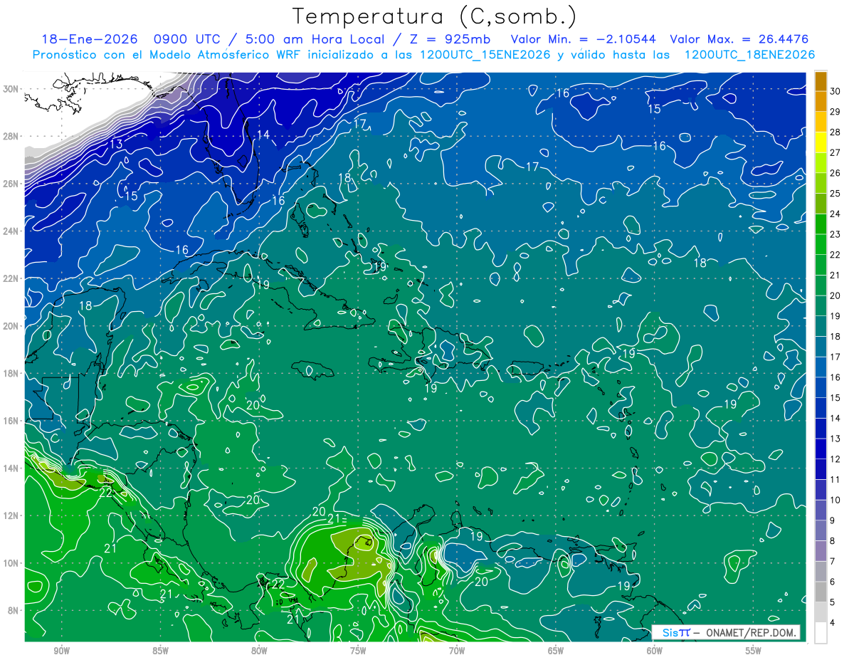
Task: Select the forecast date '18-Ene-2026'
Action: pyautogui.click(x=88, y=39)
